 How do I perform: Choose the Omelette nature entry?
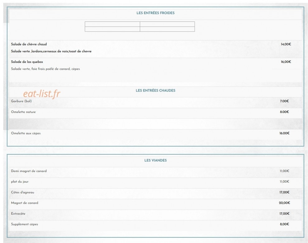[x=155, y=112]
